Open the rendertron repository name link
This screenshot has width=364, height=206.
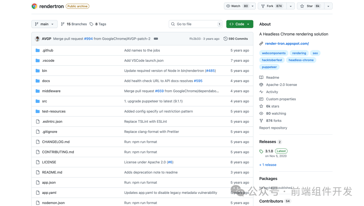click(52, 6)
